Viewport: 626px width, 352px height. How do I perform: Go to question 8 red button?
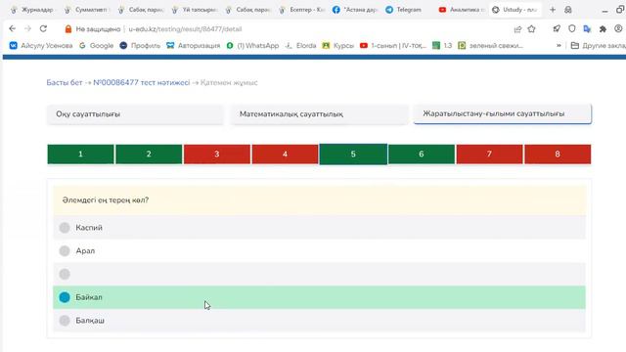click(x=558, y=154)
